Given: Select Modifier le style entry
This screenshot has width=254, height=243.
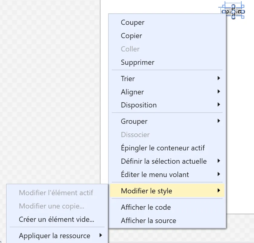Looking at the screenshot, I should coord(147,191).
